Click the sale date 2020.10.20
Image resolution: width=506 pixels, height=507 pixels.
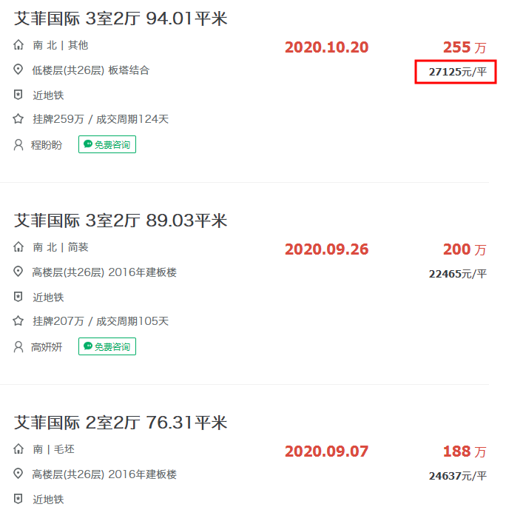tap(326, 47)
